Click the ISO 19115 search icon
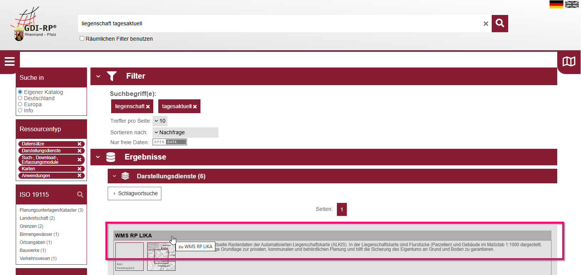The image size is (581, 275). (80, 194)
